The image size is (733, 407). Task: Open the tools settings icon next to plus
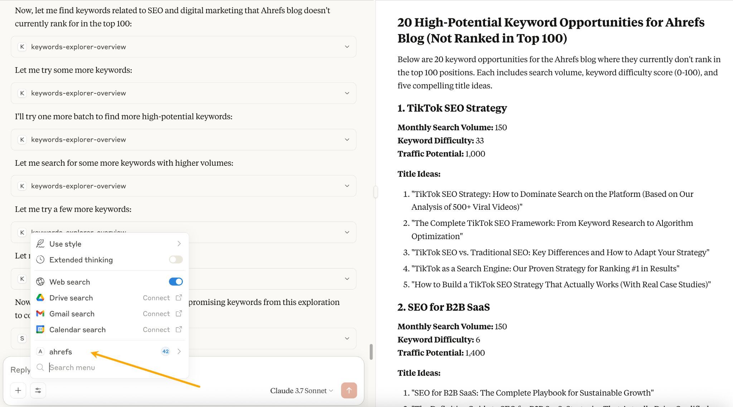(x=38, y=391)
